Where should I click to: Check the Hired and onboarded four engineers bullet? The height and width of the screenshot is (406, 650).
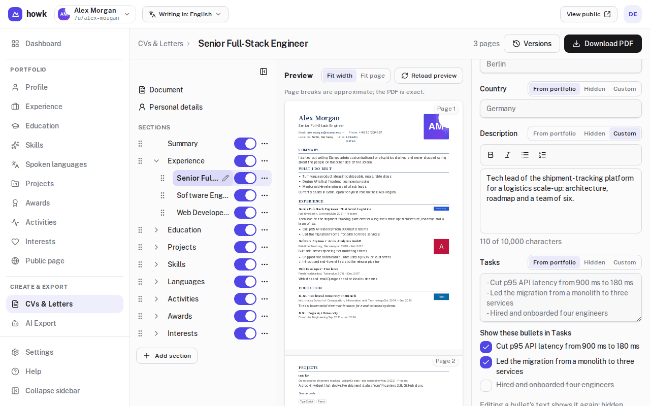pos(486,386)
